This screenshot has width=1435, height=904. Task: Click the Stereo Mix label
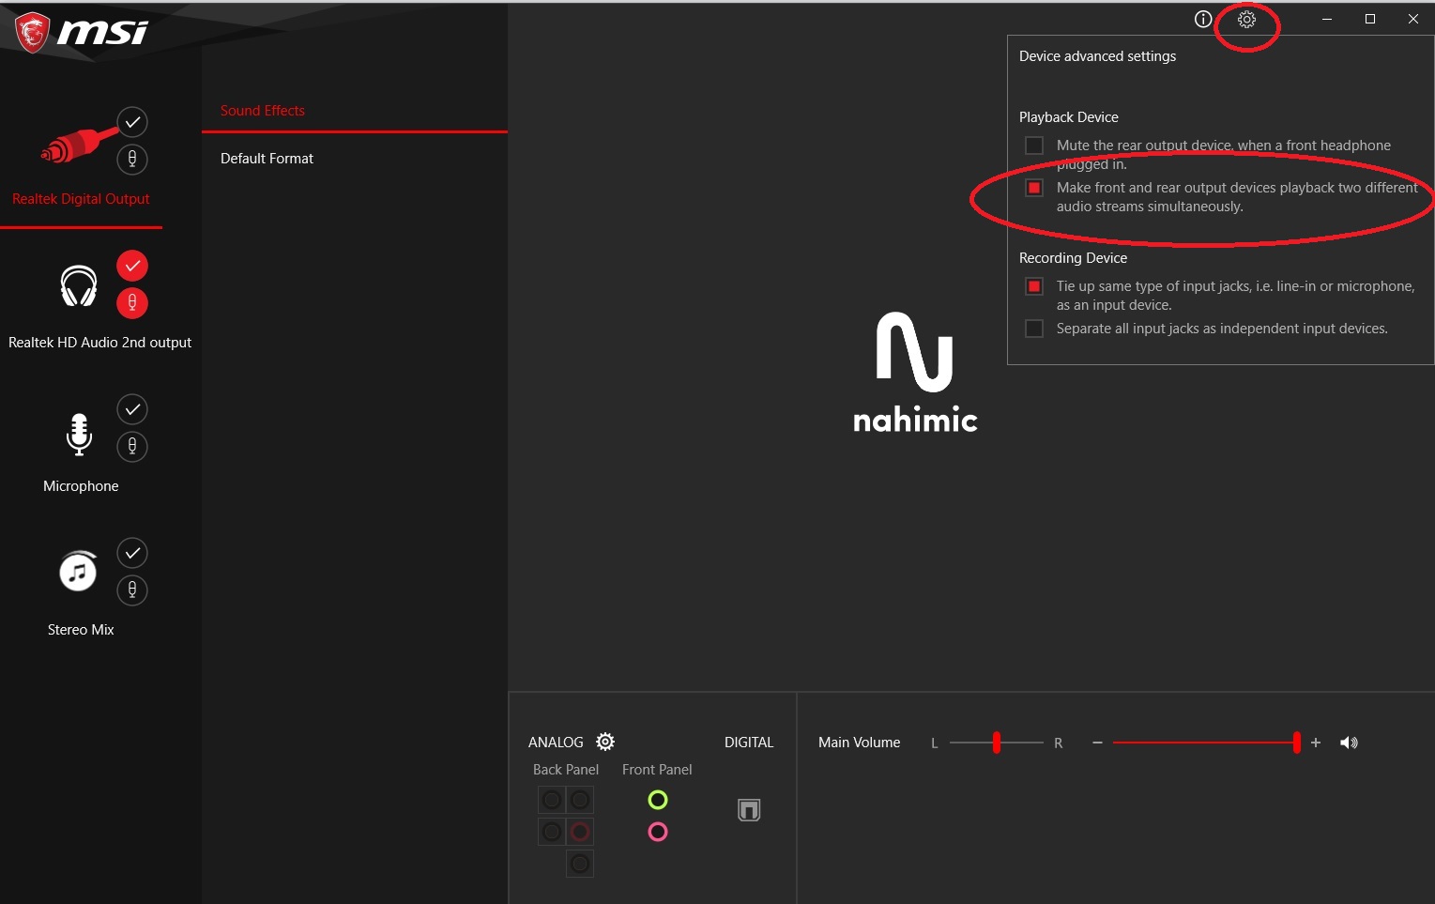(81, 630)
